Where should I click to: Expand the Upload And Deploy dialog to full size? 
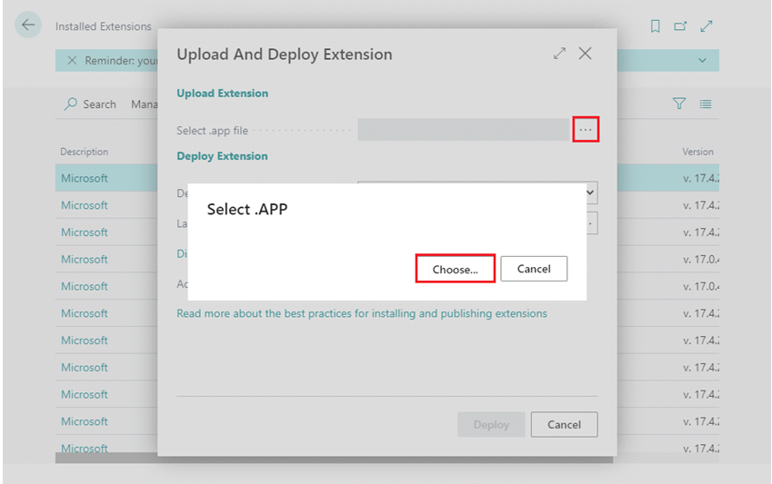(x=559, y=54)
